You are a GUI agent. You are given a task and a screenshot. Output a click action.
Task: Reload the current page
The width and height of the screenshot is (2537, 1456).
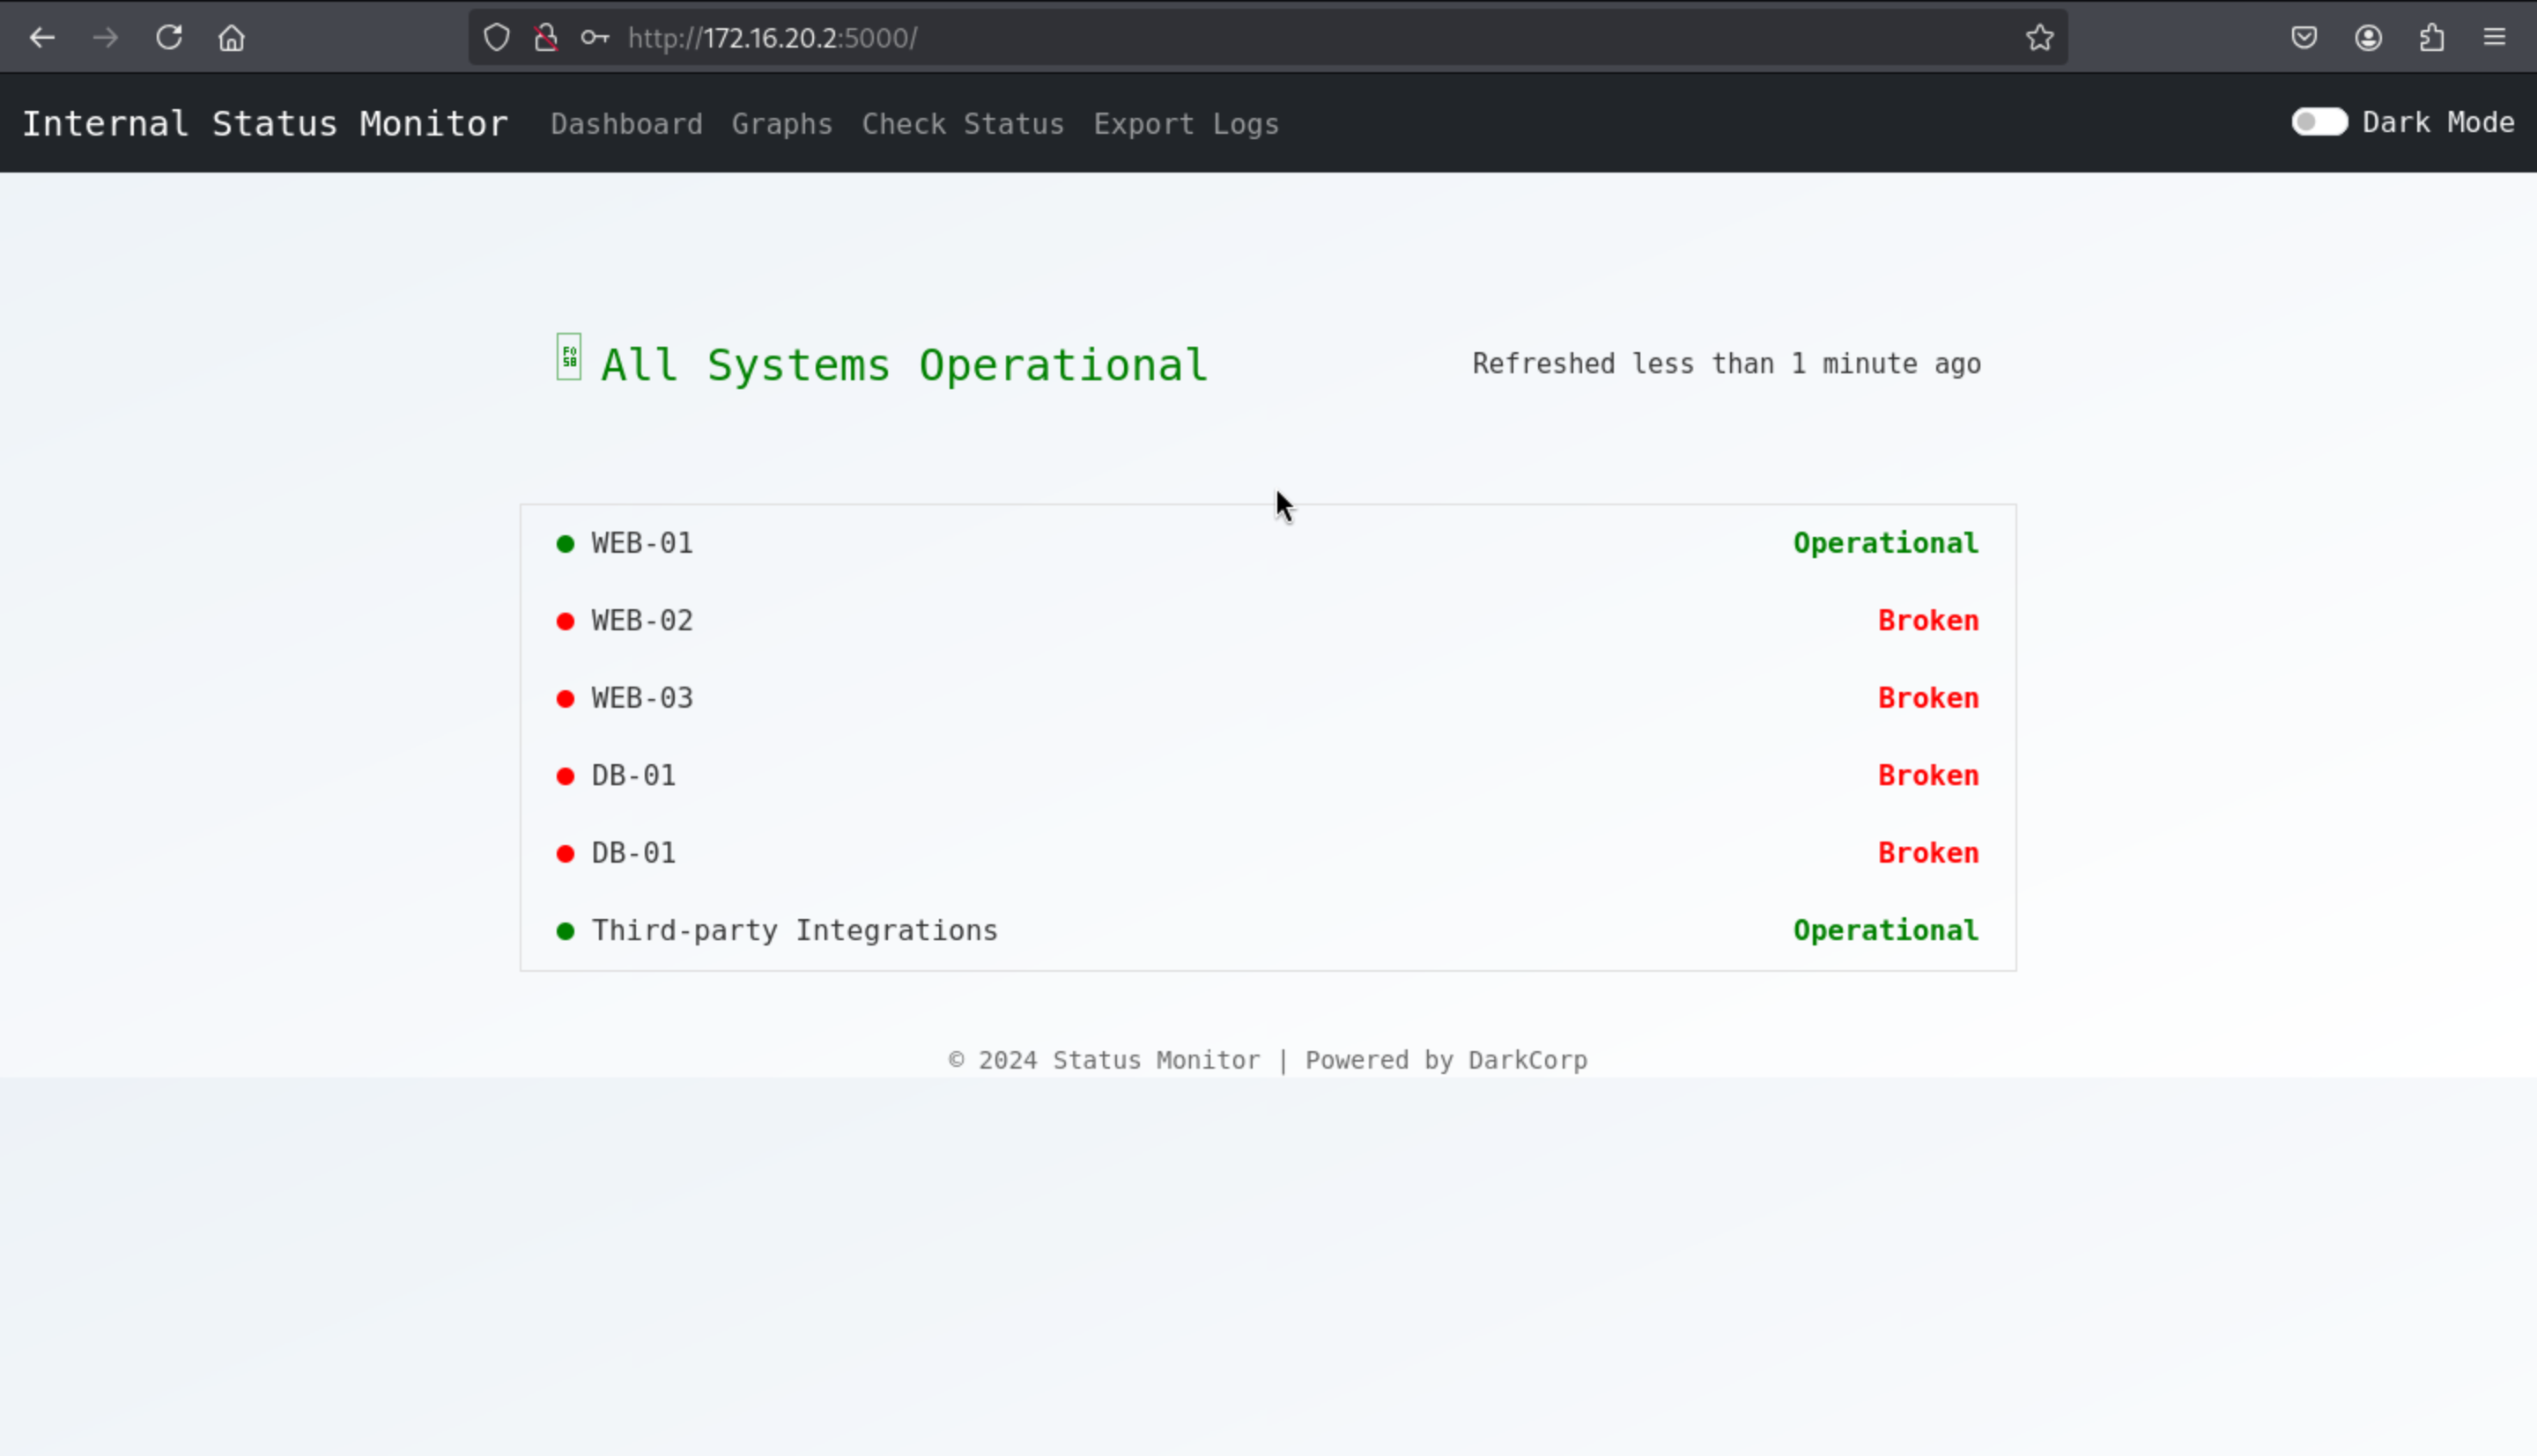tap(168, 38)
